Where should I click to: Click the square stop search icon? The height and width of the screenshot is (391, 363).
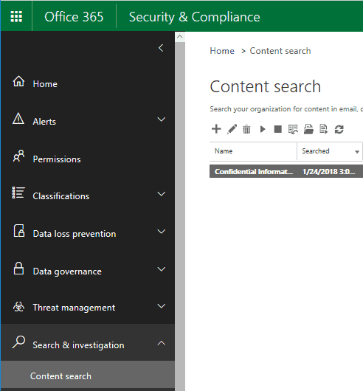[277, 129]
